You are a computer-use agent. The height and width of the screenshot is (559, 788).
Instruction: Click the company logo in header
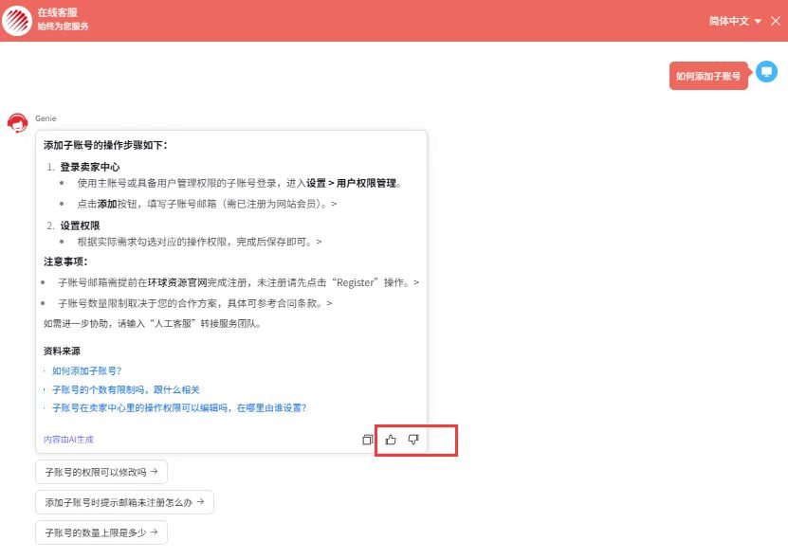tap(17, 21)
